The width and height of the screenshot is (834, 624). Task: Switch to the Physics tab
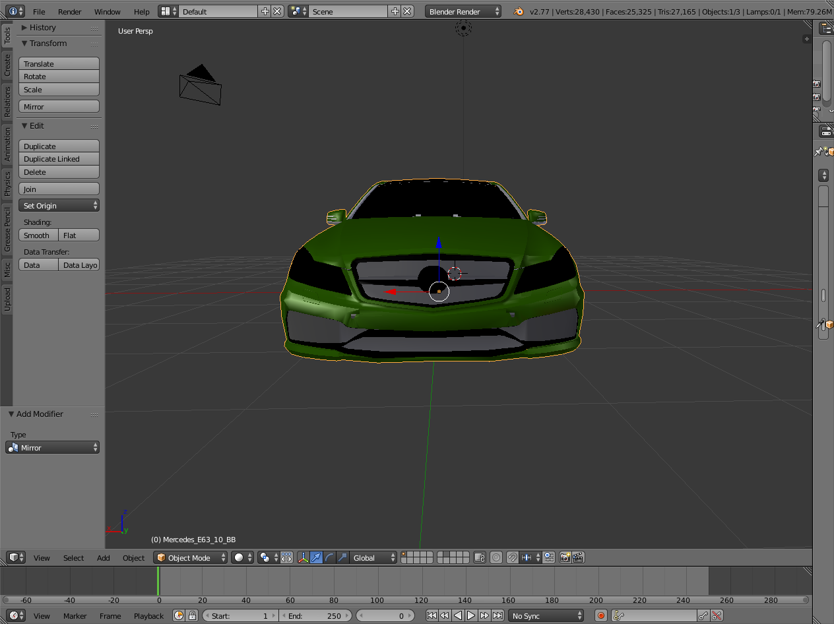(7, 183)
